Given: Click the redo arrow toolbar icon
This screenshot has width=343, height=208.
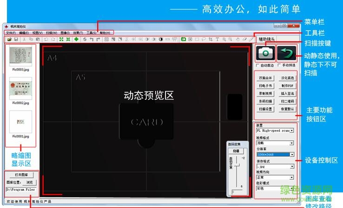Looking at the screenshot, I should pos(53,39).
